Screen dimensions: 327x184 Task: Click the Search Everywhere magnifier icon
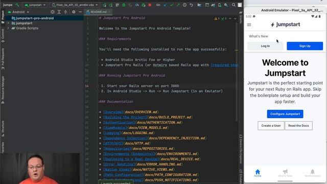[x=233, y=5]
